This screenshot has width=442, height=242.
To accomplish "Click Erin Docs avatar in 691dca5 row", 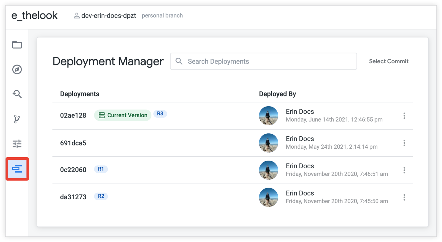I will coord(268,143).
